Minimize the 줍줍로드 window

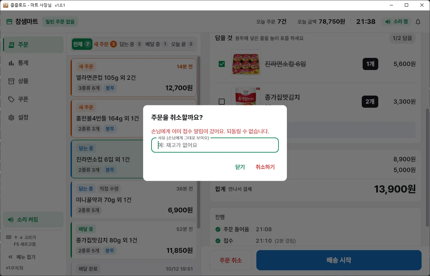(x=391, y=5)
